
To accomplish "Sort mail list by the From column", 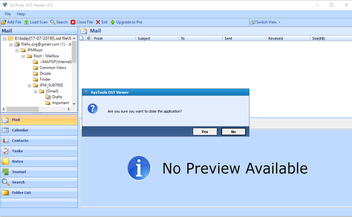I will point(114,38).
